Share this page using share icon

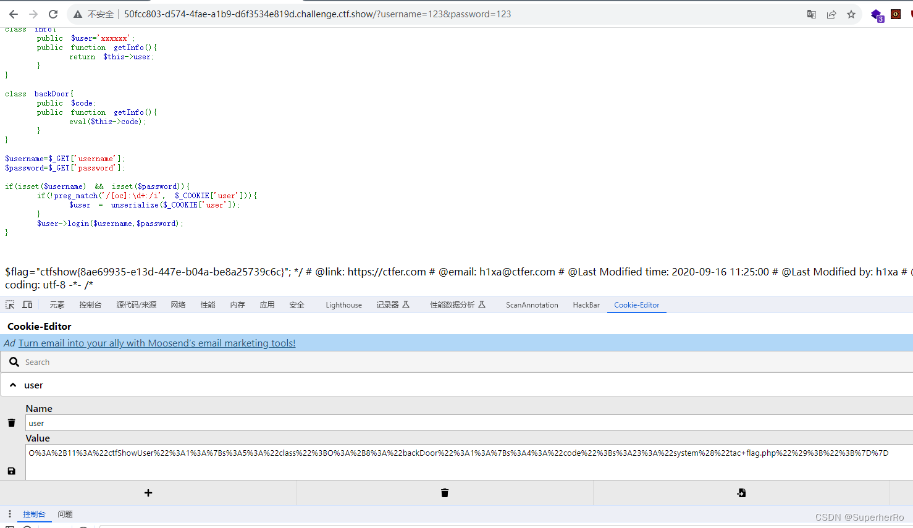click(x=831, y=14)
